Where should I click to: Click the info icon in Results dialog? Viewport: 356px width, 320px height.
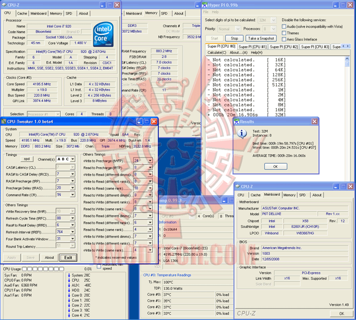(242, 133)
